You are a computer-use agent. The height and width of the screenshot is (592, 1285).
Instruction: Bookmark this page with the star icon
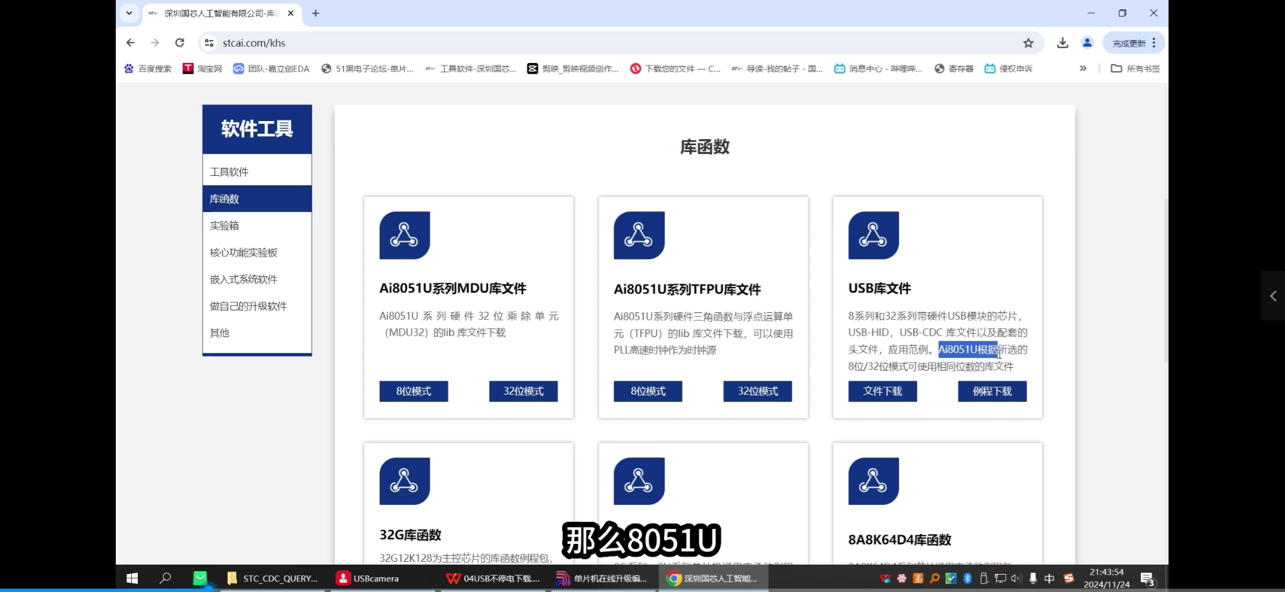click(1028, 43)
